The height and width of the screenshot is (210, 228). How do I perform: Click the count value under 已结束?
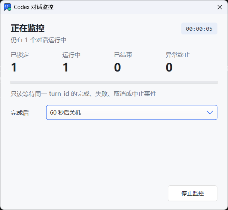coord(118,67)
